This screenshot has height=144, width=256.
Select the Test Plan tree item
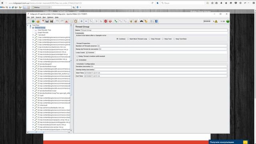[x=36, y=25]
